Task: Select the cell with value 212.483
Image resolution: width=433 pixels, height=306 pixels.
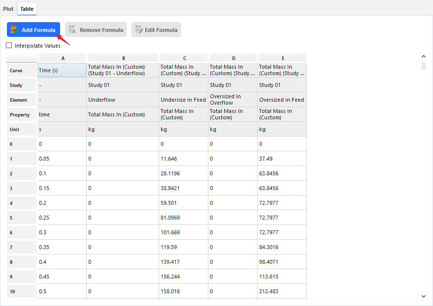Action: coord(282,291)
